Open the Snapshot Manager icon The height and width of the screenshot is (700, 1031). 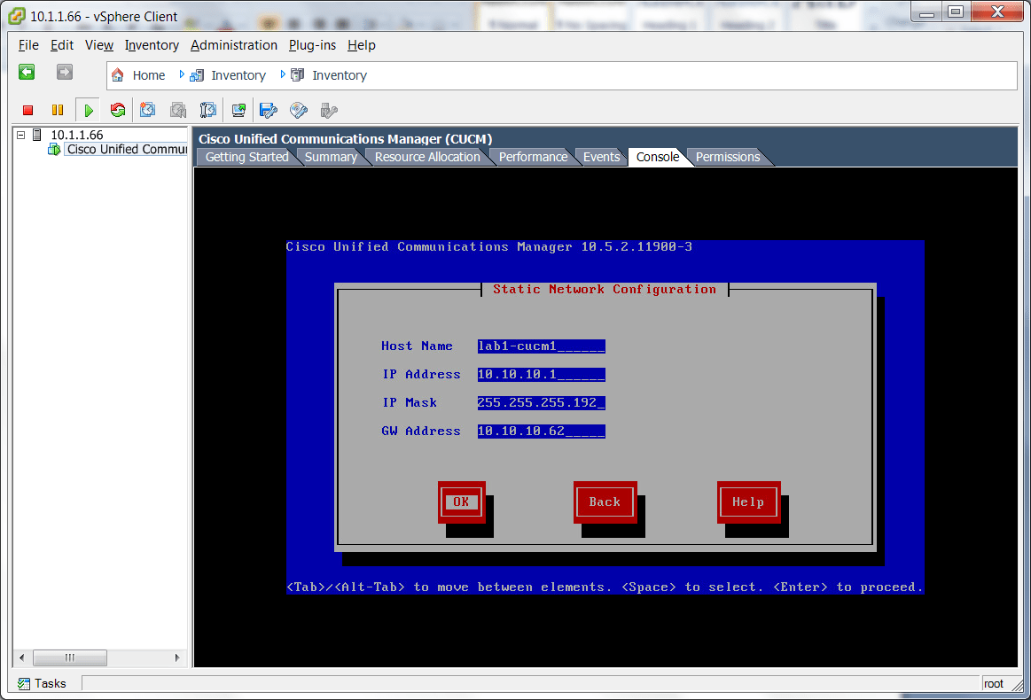tap(208, 110)
